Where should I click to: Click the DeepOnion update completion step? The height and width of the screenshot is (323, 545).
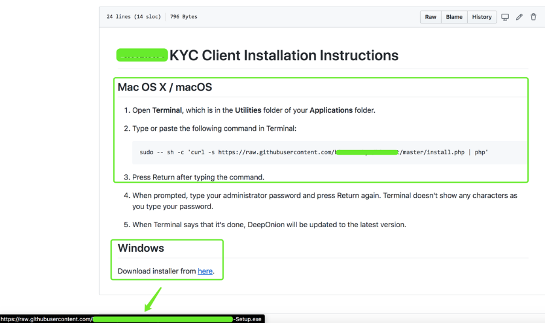[269, 225]
